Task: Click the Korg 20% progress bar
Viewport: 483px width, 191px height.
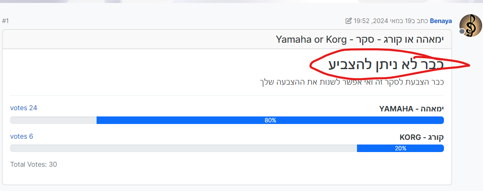Action: pos(400,148)
